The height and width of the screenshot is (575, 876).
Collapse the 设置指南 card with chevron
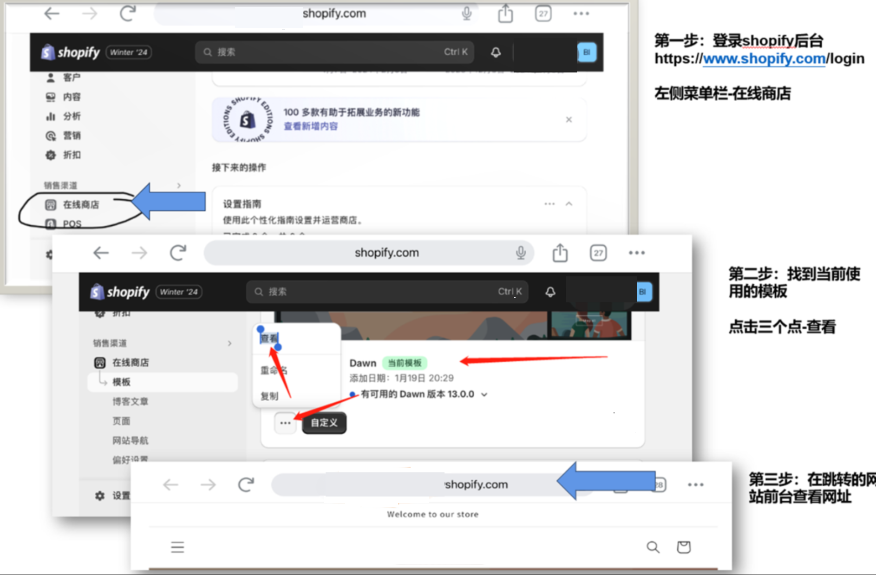pos(569,204)
